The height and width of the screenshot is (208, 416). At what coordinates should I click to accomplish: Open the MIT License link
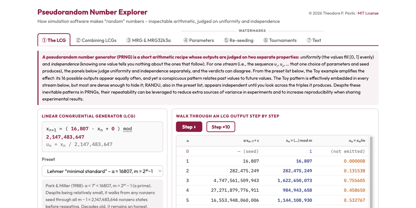point(368,13)
